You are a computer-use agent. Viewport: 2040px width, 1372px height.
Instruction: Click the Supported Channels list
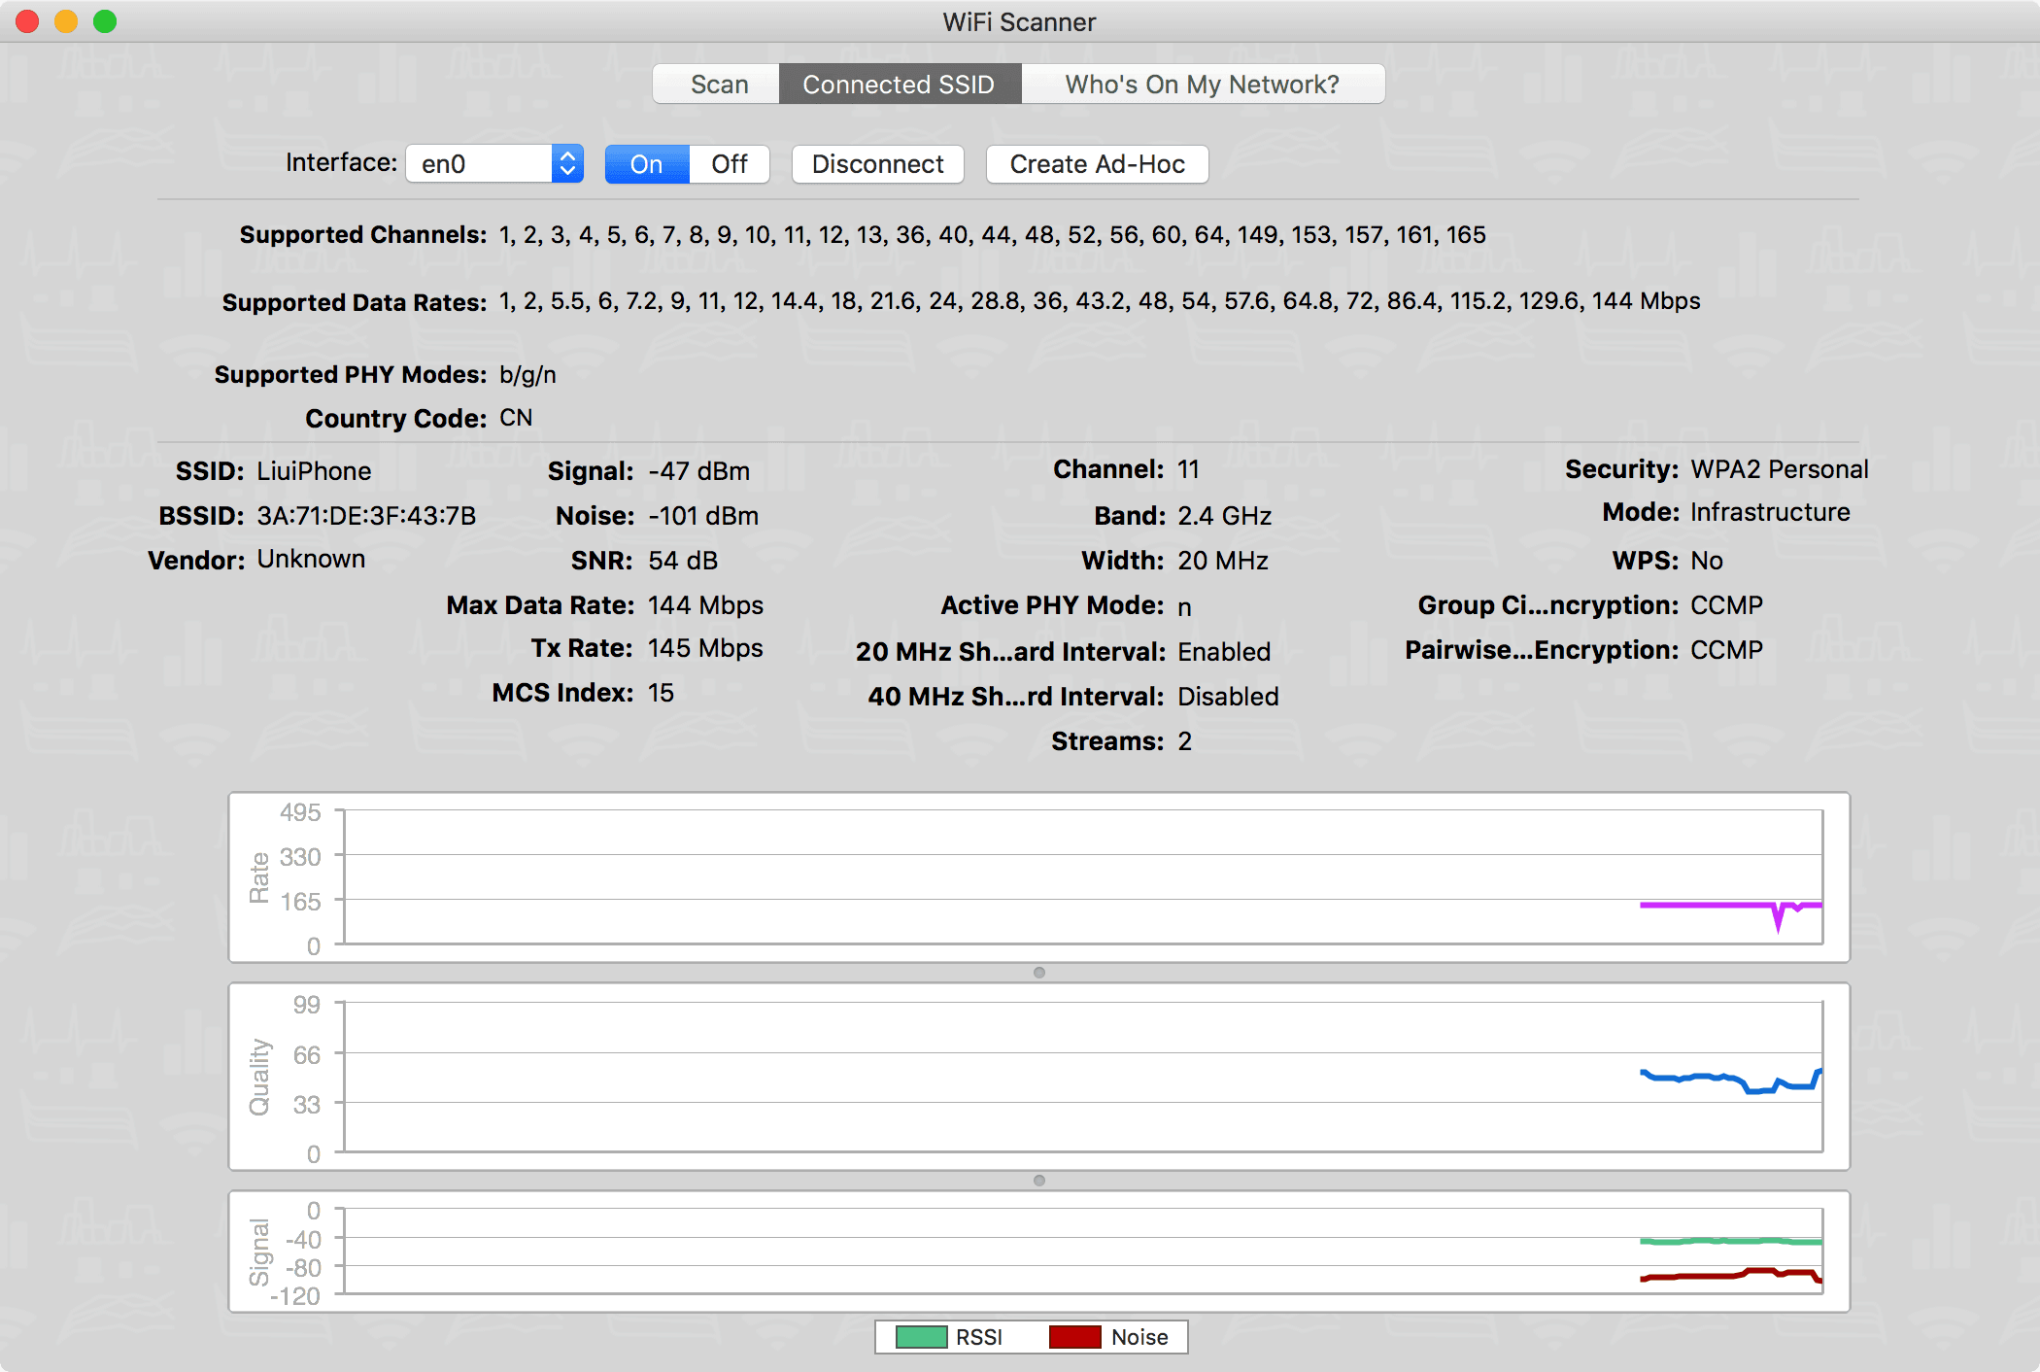point(993,234)
